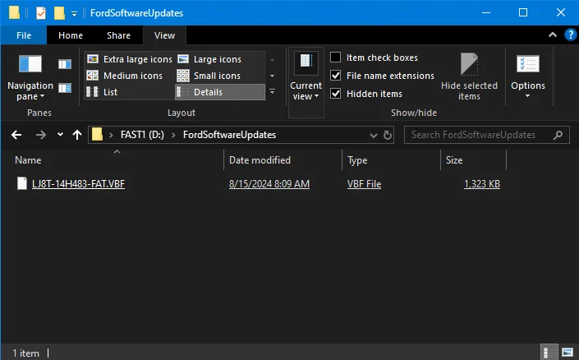Expand the layout gallery more arrow
This screenshot has width=579, height=360.
pos(272,91)
